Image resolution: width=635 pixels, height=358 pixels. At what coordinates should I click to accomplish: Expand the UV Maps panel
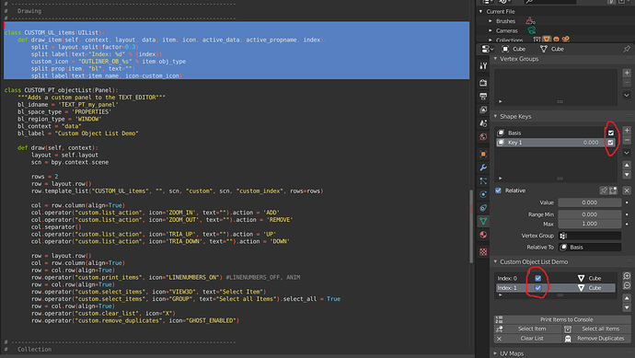[x=495, y=353]
